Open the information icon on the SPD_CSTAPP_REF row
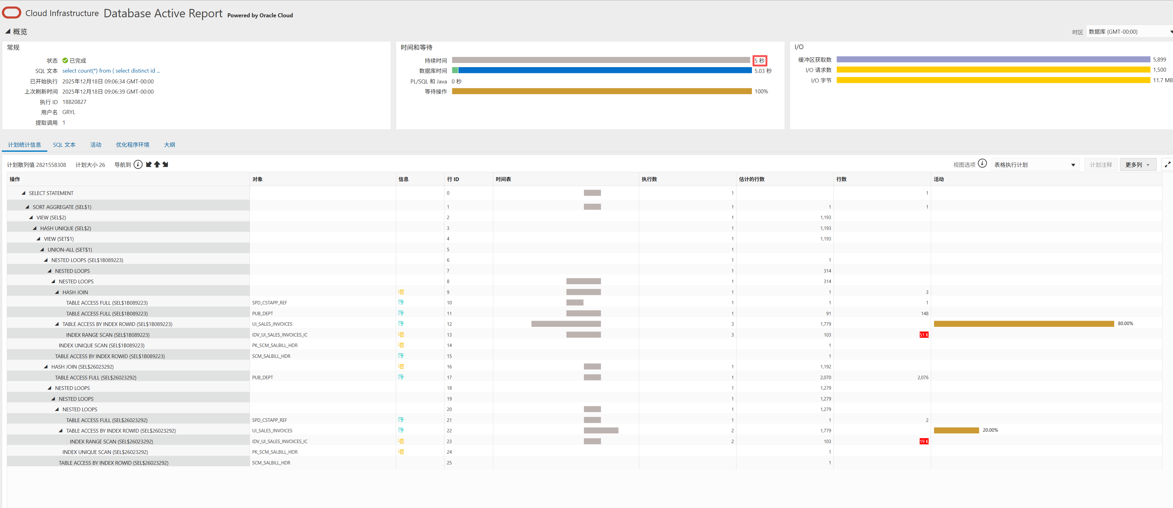This screenshot has height=508, width=1173. click(401, 303)
